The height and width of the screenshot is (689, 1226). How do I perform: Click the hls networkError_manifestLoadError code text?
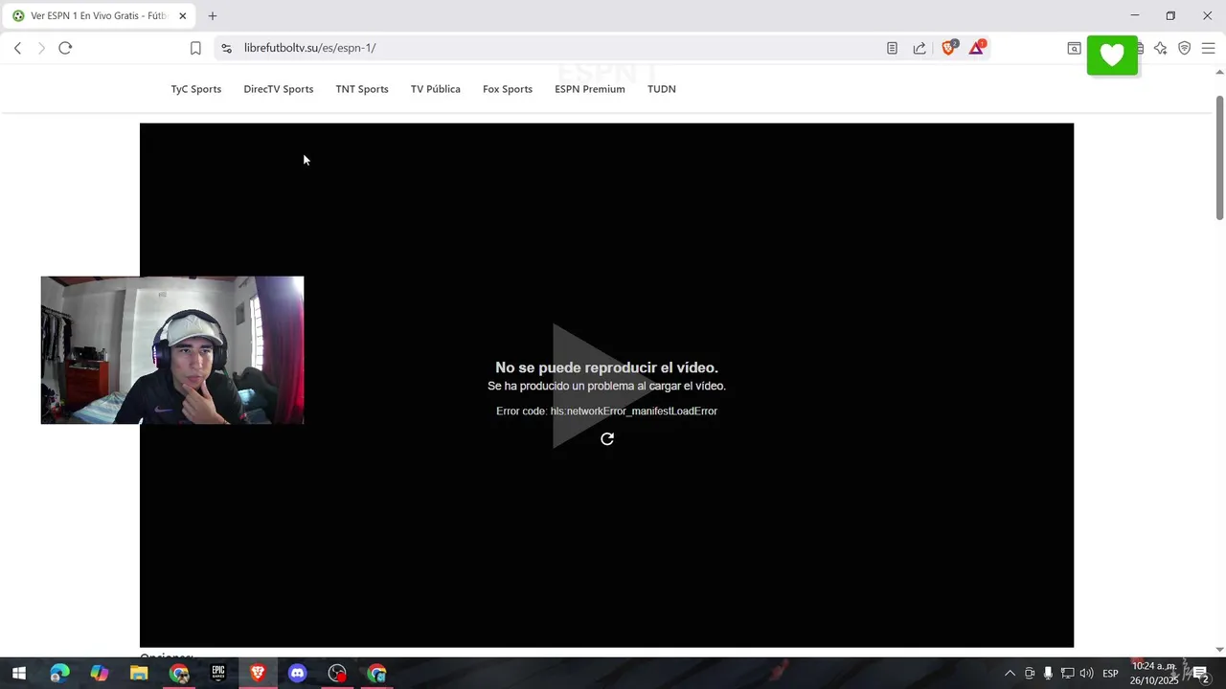(634, 411)
